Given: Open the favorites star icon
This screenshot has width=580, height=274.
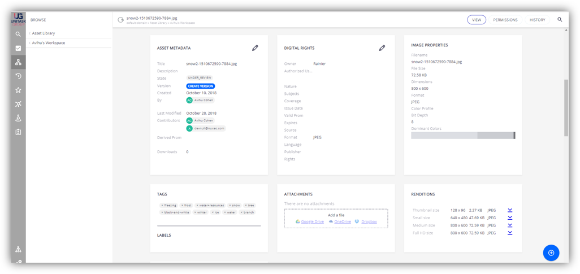Looking at the screenshot, I should (18, 90).
